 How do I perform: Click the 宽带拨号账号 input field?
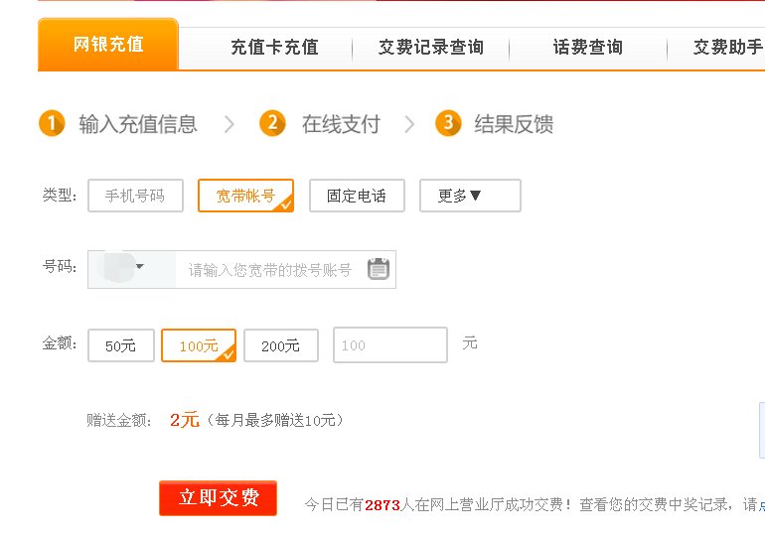270,270
